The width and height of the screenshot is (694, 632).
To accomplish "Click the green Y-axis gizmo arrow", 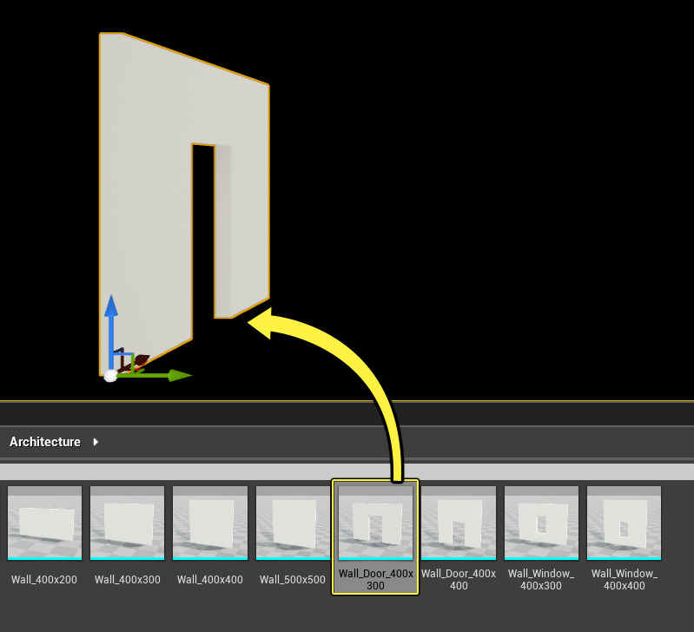I will pos(174,375).
